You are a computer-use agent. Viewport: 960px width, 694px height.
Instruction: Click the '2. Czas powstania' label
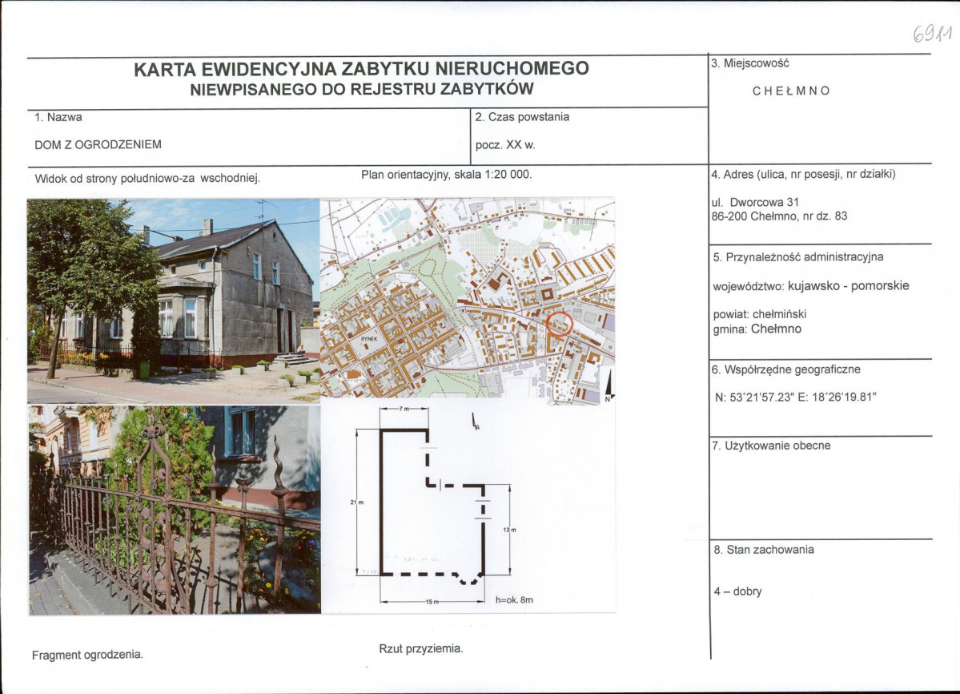click(522, 117)
